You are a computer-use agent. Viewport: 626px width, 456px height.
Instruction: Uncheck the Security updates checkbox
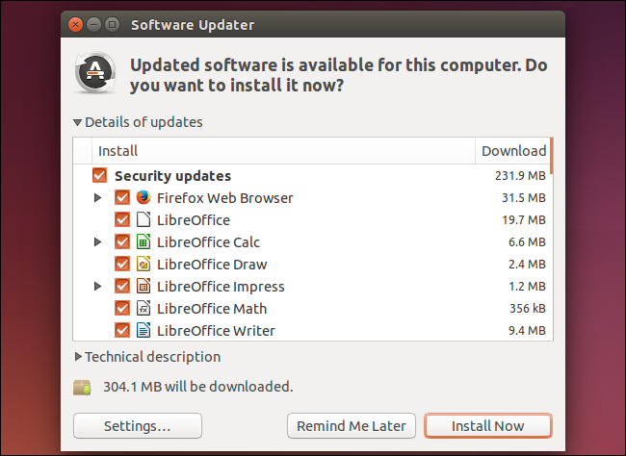point(99,176)
